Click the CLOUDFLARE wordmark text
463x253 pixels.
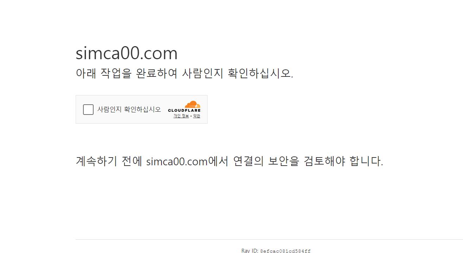pyautogui.click(x=184, y=110)
